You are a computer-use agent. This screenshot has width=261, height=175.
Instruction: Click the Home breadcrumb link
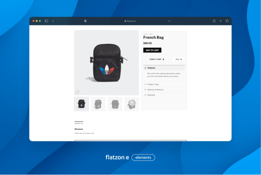pos(145,34)
